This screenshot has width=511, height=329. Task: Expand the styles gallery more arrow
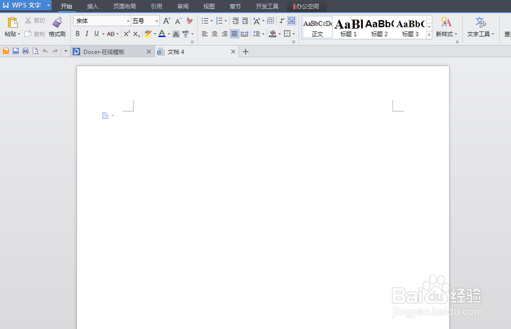tap(429, 34)
